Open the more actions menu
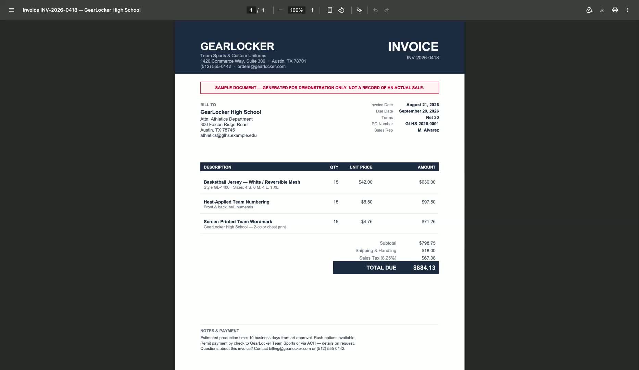This screenshot has height=370, width=639. pos(628,10)
